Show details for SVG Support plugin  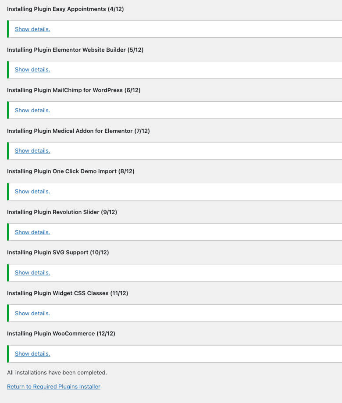click(32, 272)
